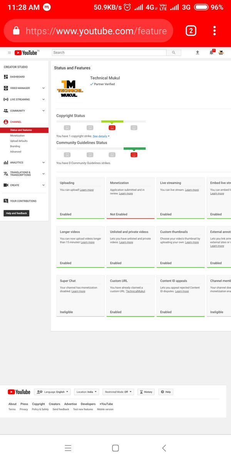Select Monetization in Channel submenu
Viewport: 231px width, 462px height.
point(17,136)
